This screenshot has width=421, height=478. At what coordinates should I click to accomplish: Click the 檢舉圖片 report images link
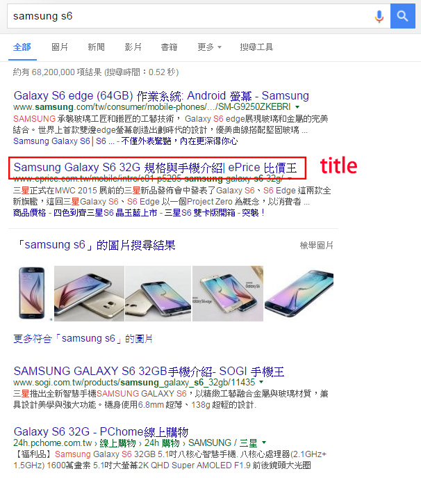pos(317,246)
